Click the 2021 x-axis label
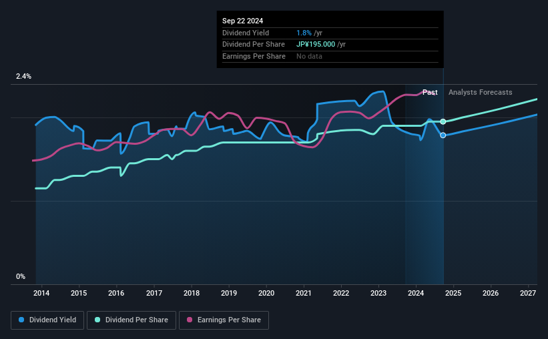 pos(303,293)
